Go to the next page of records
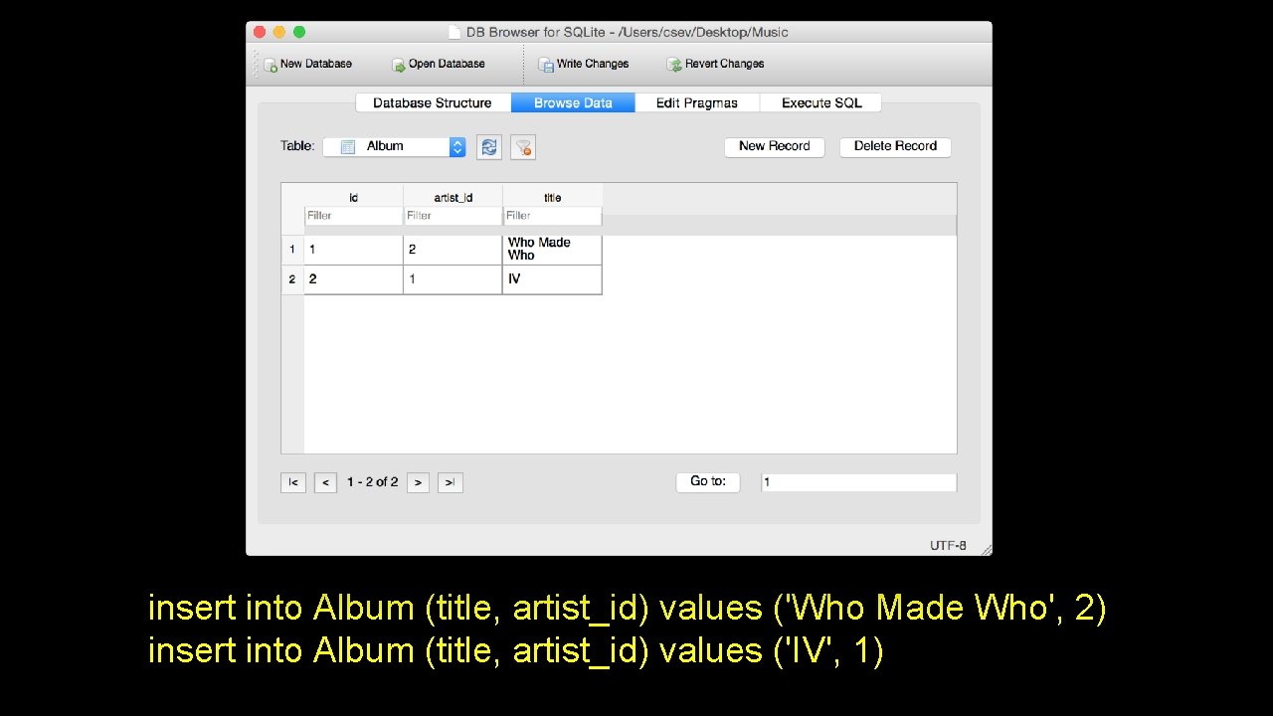 (x=418, y=482)
